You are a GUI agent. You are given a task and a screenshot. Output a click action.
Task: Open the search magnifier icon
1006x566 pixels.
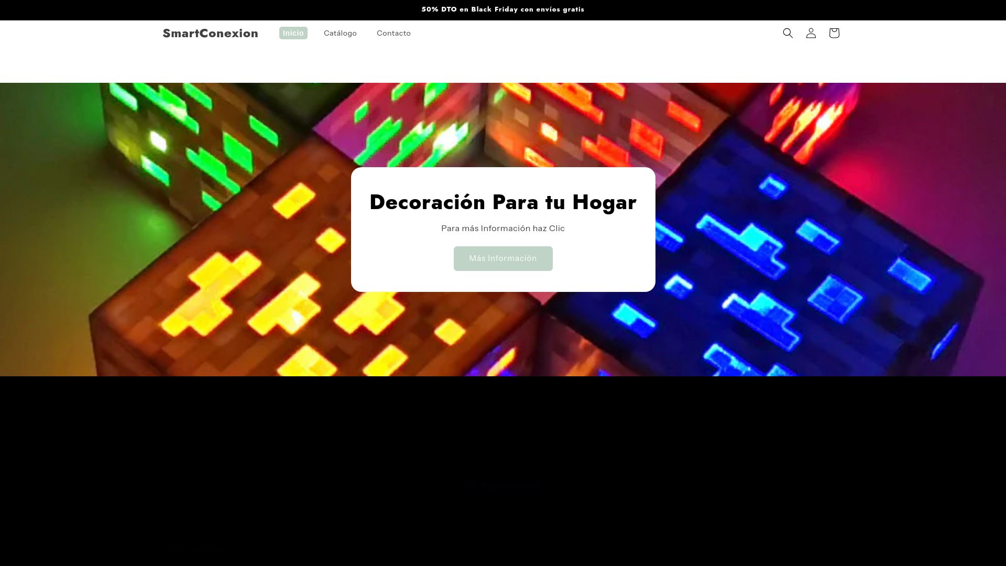[788, 33]
